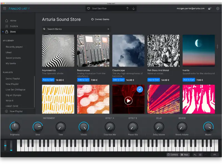Like the Soul Sacrifice preset with heart icon
Screen dimensions: 222x166
(89, 9)
